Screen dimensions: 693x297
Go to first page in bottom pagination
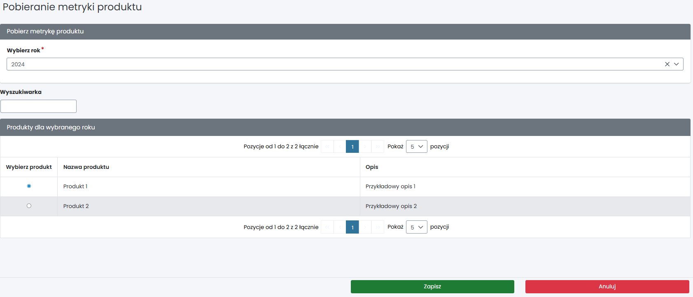[327, 227]
